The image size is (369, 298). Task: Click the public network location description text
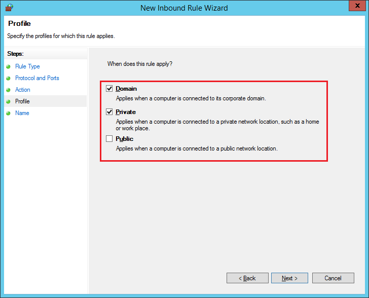click(197, 148)
